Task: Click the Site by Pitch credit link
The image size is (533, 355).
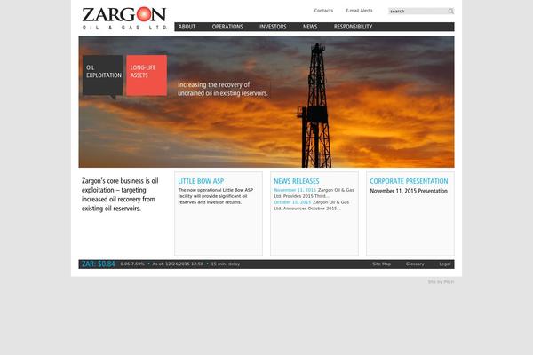Action: (441, 282)
